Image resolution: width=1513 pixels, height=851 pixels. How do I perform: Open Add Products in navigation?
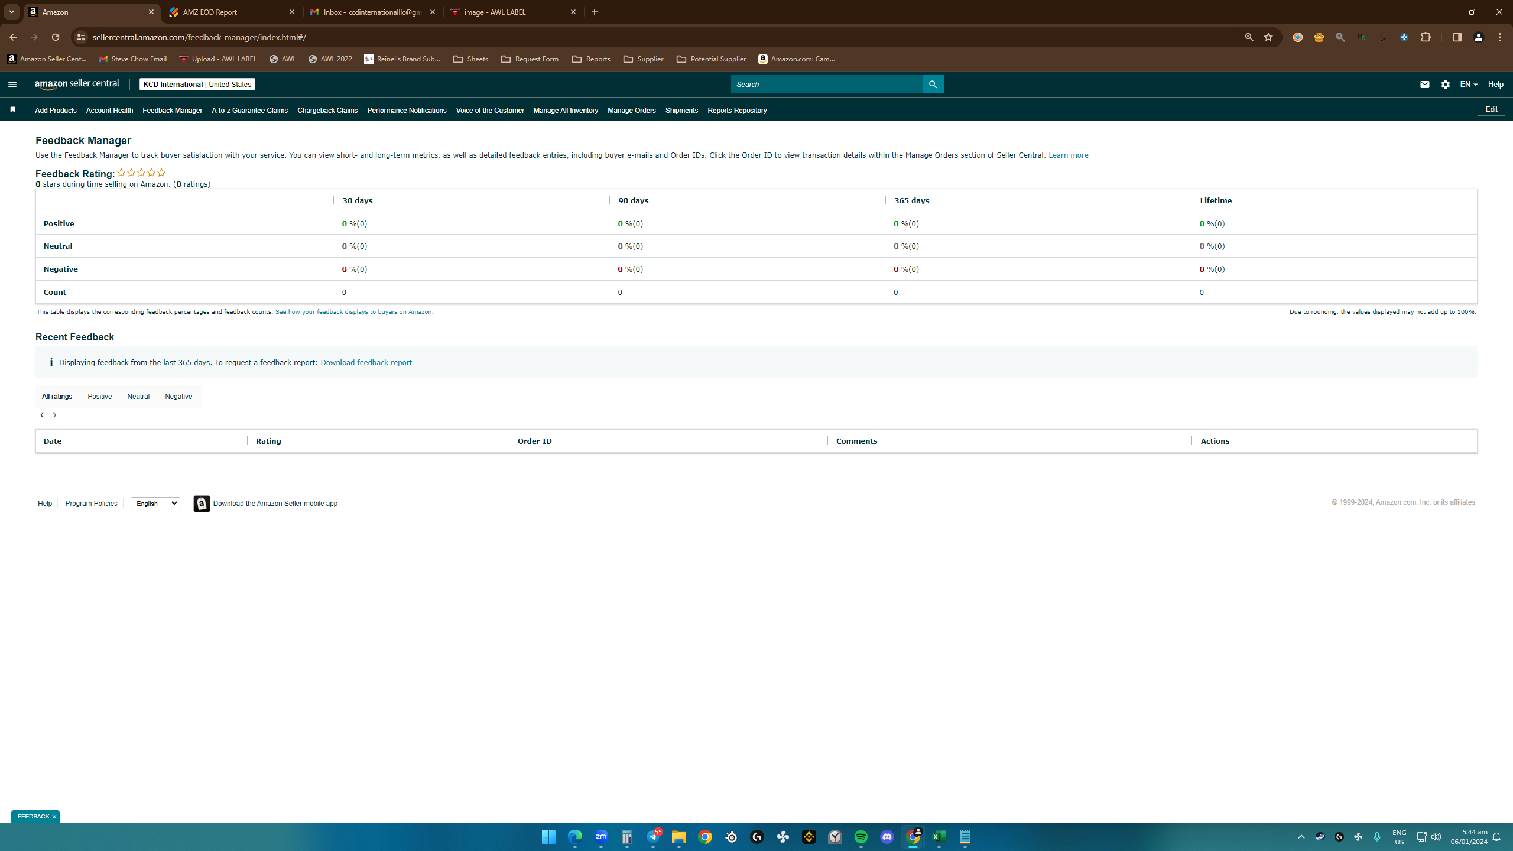[x=56, y=111]
